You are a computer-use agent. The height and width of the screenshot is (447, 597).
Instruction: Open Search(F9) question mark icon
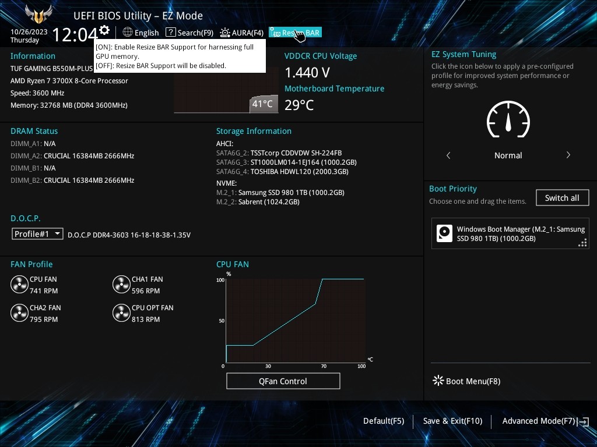(171, 33)
